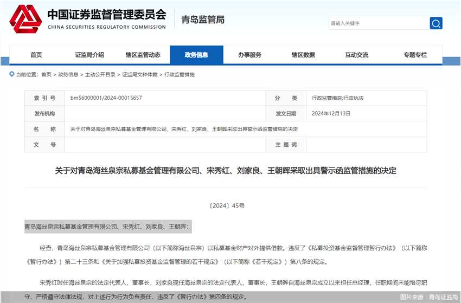Viewport: 461px width, 303px height.
Task: Open the 证监局介绍 navigation tab
Action: (89, 55)
